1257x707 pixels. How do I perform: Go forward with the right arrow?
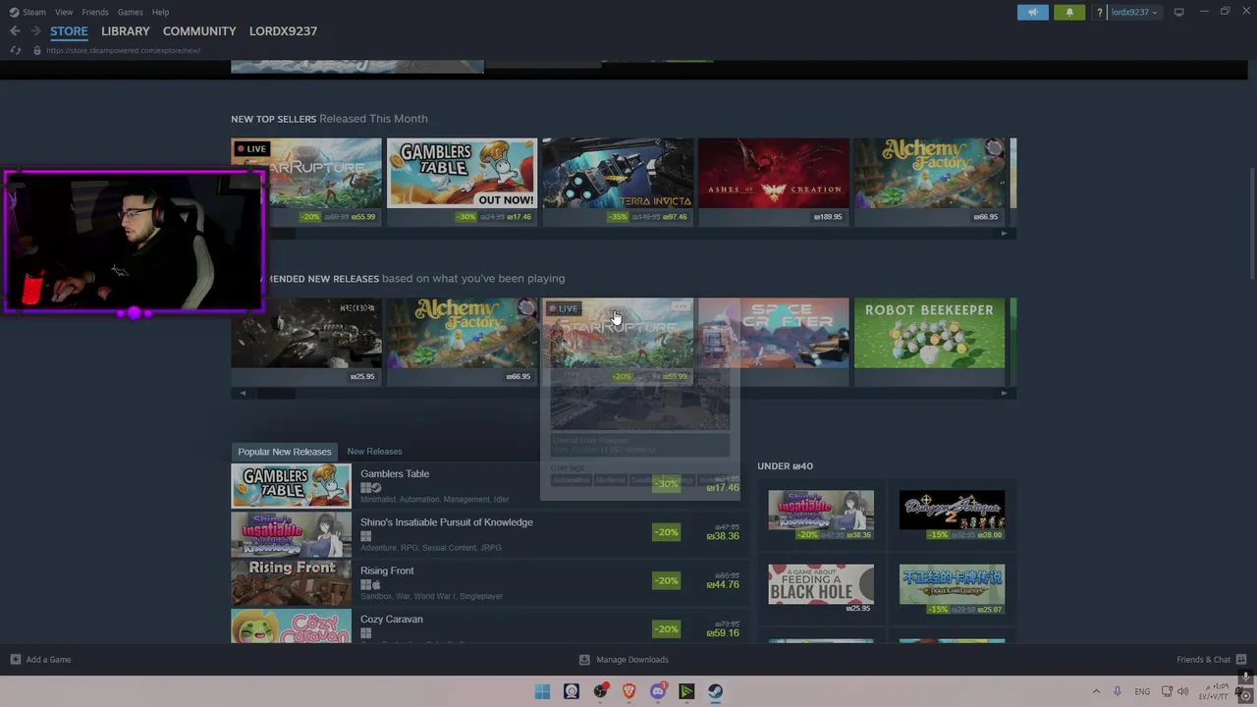point(35,31)
